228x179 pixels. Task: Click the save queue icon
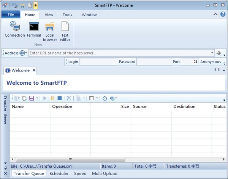(x=31, y=98)
